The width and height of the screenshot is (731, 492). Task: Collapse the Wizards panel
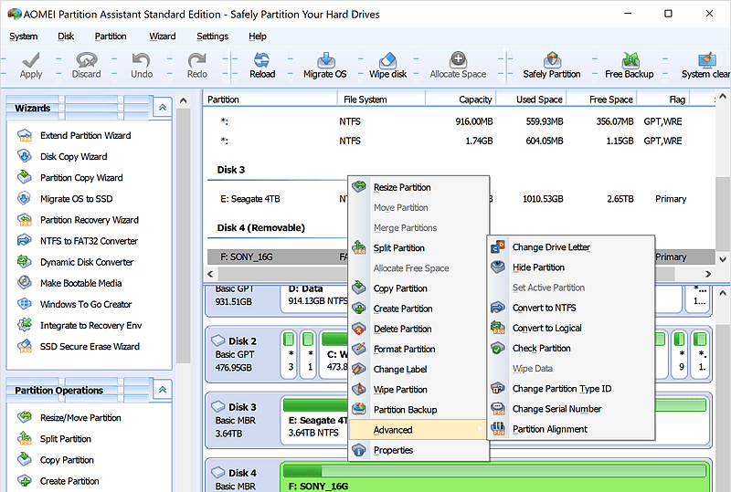click(163, 108)
